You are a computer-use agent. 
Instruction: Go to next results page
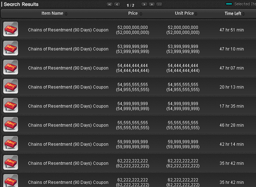[x=144, y=4]
